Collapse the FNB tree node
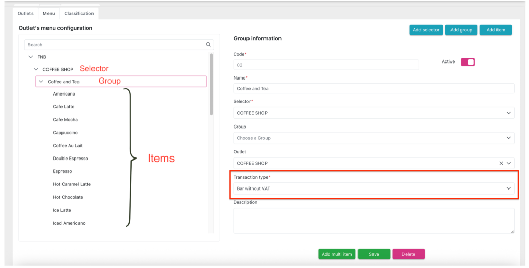This screenshot has height=268, width=529. pos(30,57)
